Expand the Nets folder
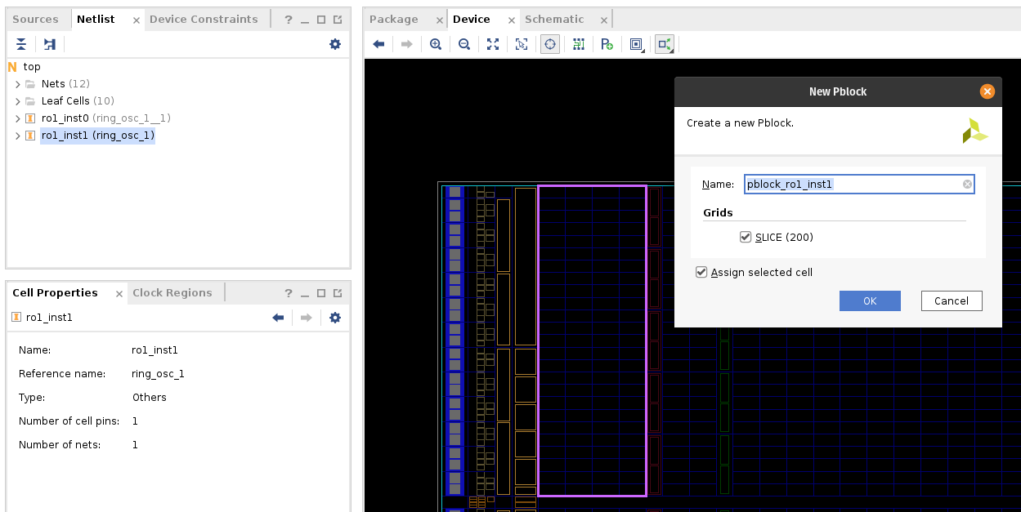The image size is (1021, 512). click(x=18, y=84)
